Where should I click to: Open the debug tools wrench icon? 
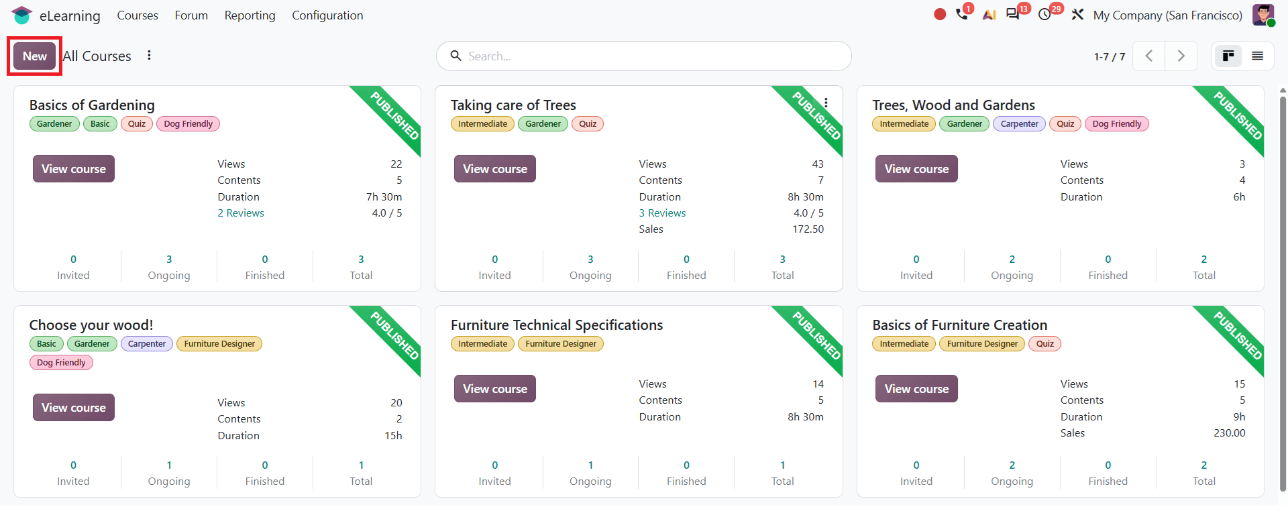click(1077, 15)
